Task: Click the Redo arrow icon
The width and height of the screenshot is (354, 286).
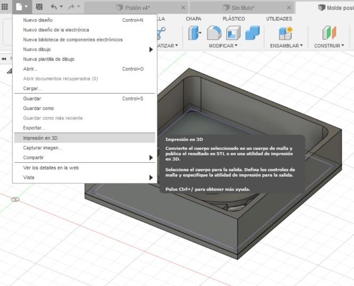Action: 71,7
